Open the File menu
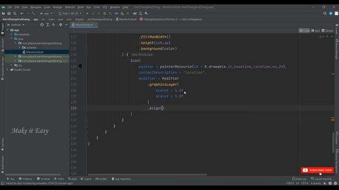This screenshot has width=339, height=190. click(x=10, y=7)
